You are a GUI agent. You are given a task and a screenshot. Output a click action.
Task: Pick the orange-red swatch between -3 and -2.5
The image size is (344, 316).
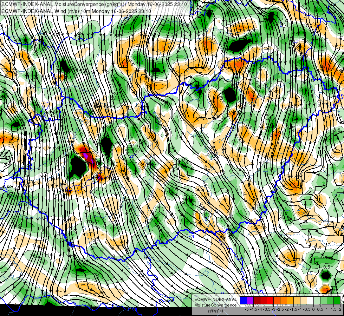pos(277,301)
